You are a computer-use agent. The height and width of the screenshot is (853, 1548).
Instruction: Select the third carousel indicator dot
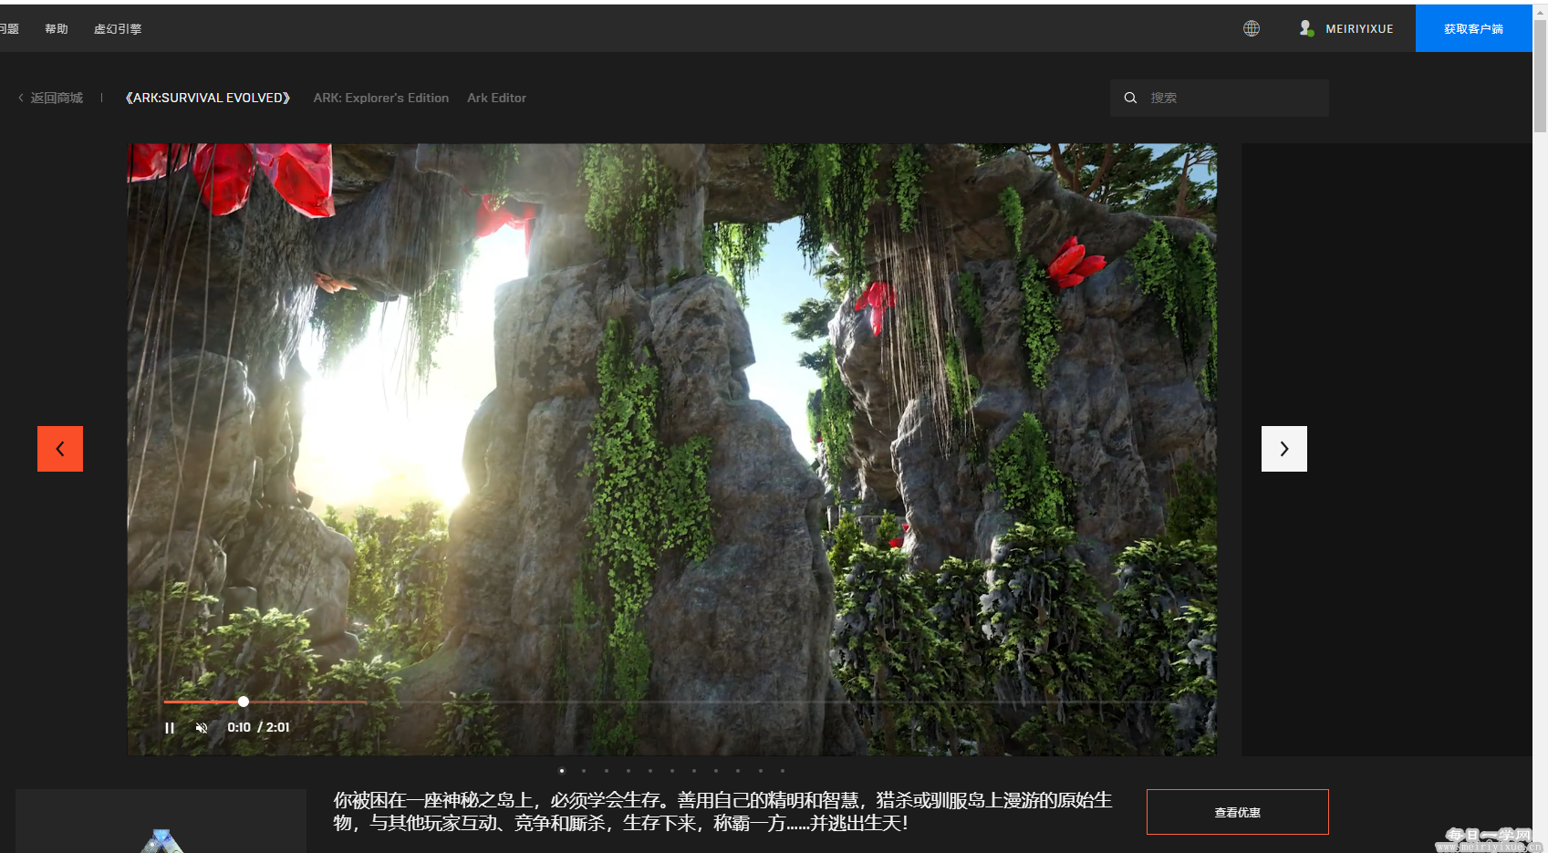(x=606, y=771)
